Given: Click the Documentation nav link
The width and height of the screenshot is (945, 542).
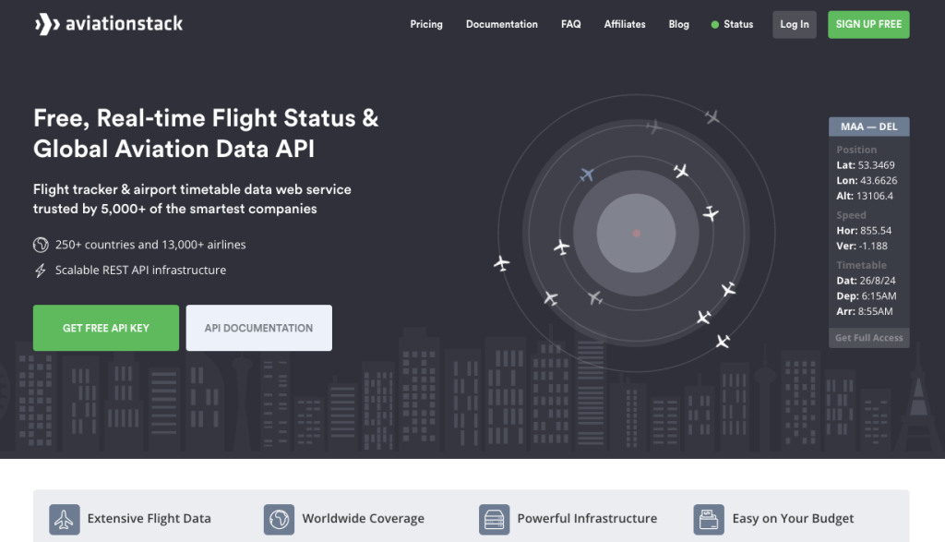Looking at the screenshot, I should click(501, 24).
